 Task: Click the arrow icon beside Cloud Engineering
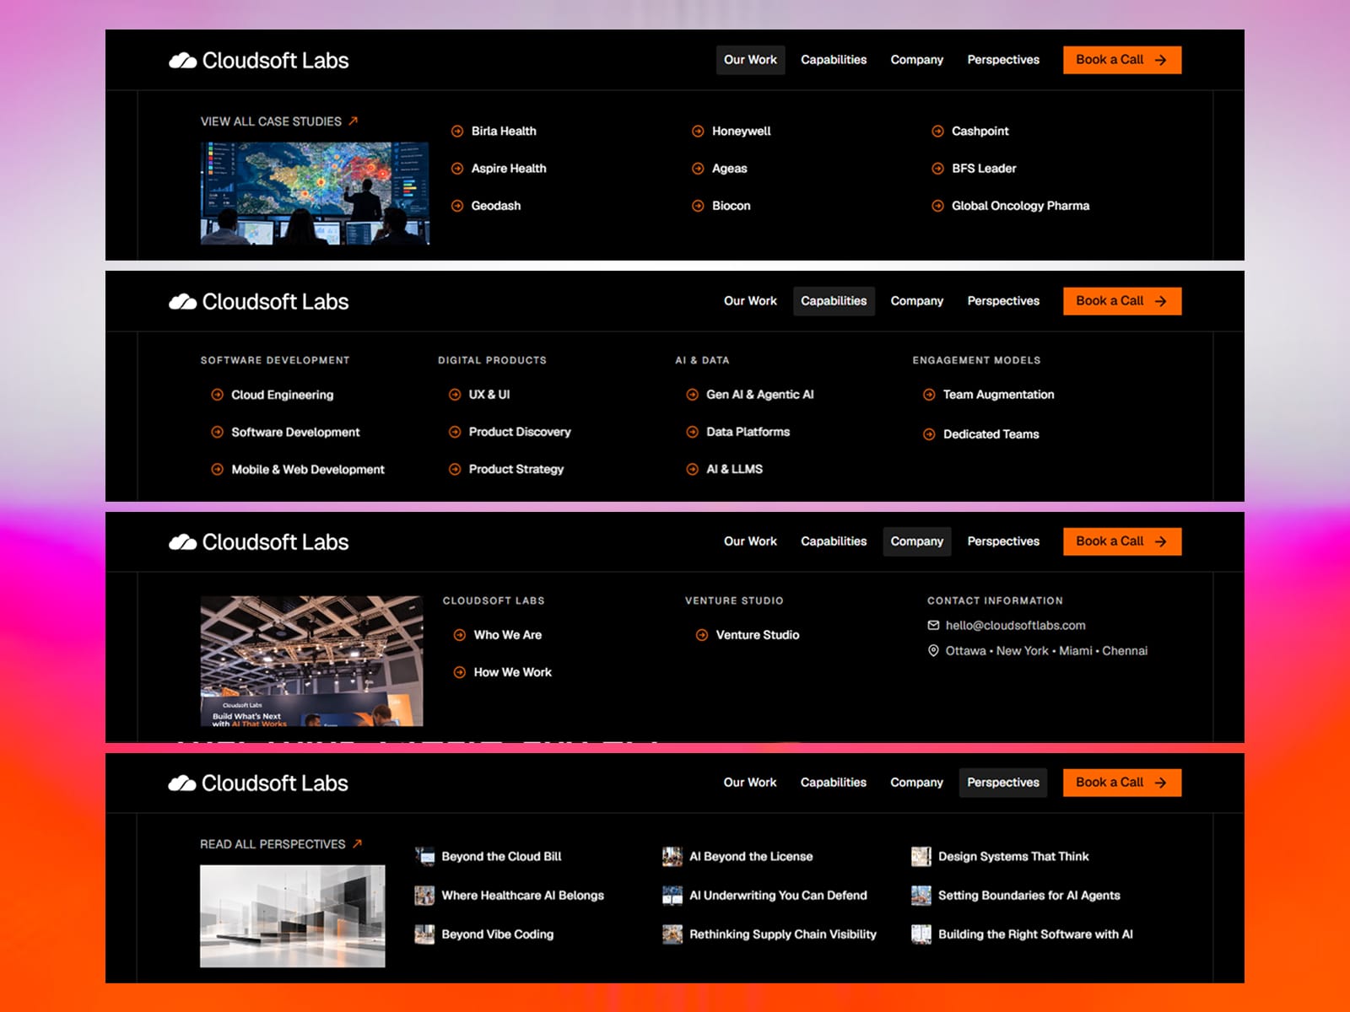click(x=217, y=395)
